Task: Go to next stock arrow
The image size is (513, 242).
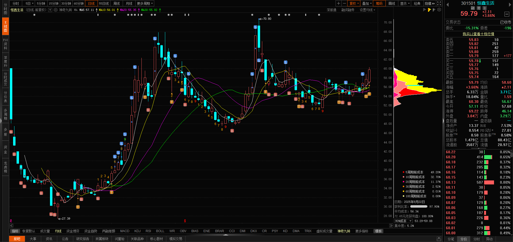Action: [510, 5]
